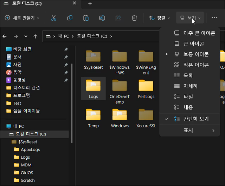
Task: Unpin 사진 using its pin icon
Action: [x=66, y=65]
